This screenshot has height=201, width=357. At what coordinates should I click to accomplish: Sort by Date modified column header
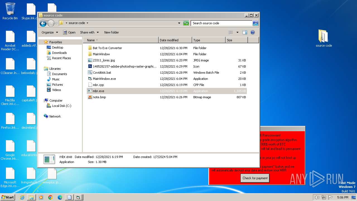coord(175,40)
